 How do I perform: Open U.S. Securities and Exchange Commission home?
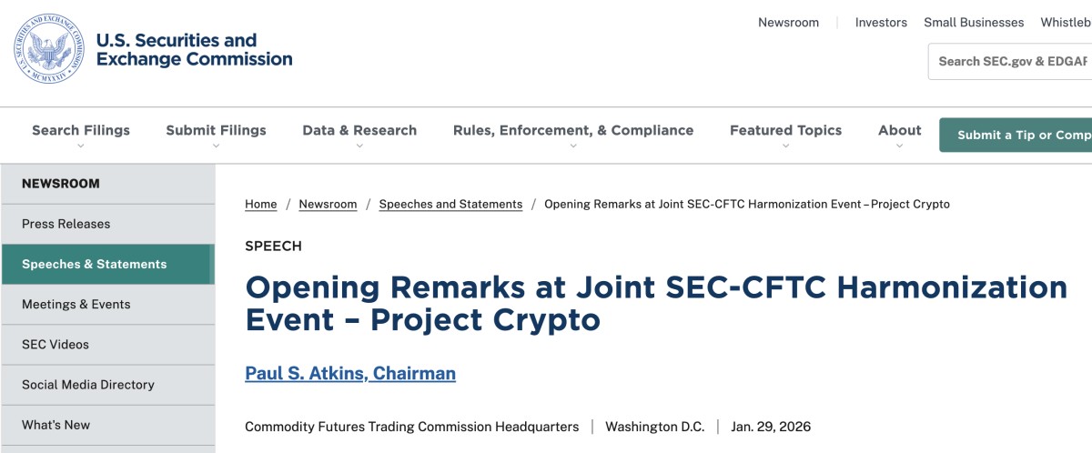pyautogui.click(x=194, y=50)
